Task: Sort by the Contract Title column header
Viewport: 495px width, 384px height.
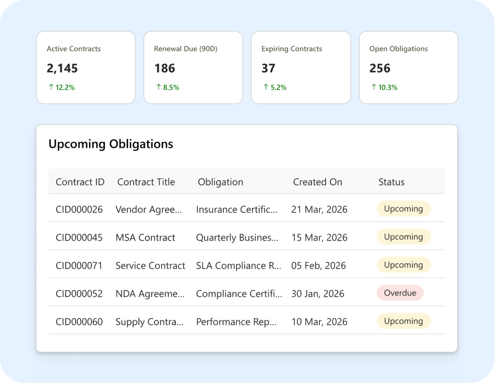Action: coord(146,182)
